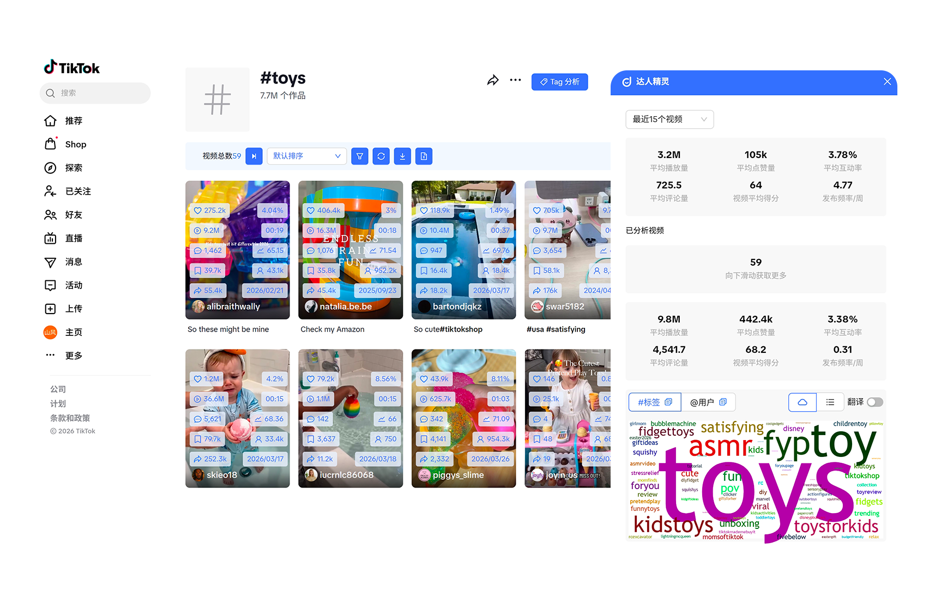The height and width of the screenshot is (602, 929).
Task: Open the 条款和政策 link
Action: pos(70,418)
